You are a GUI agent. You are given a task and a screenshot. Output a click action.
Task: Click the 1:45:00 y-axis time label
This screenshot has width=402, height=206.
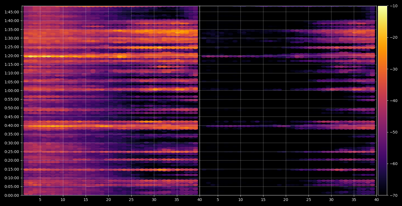[x=12, y=12]
